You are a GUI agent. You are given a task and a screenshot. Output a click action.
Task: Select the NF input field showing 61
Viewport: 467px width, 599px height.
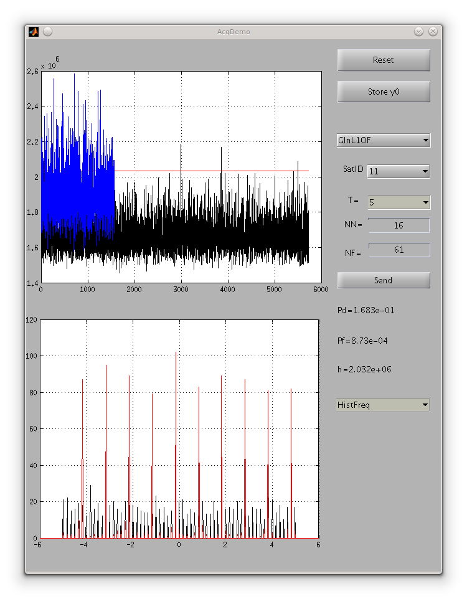tap(399, 250)
